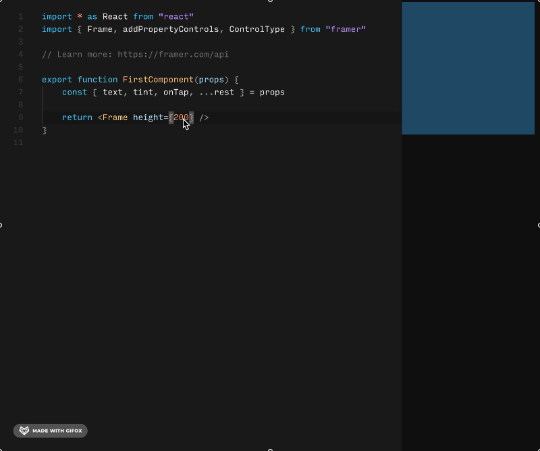Click the ...rest spread on line 7
The image size is (540, 451).
[217, 92]
